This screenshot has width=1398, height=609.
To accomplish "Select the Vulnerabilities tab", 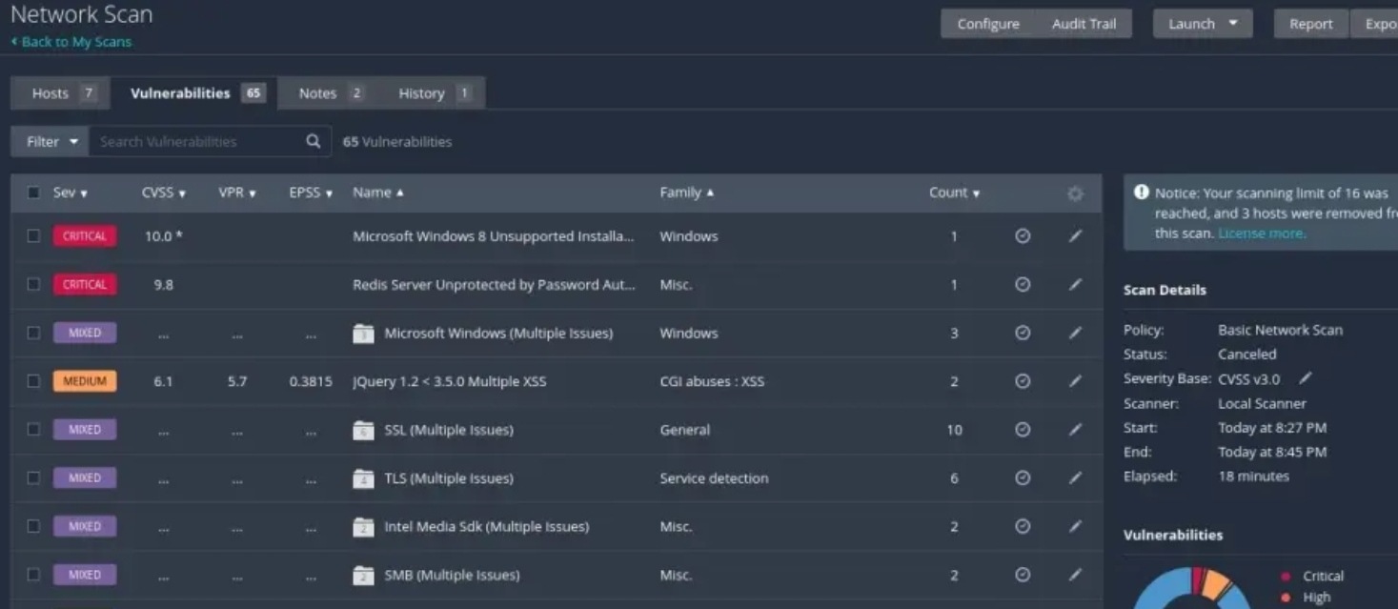I will (195, 93).
